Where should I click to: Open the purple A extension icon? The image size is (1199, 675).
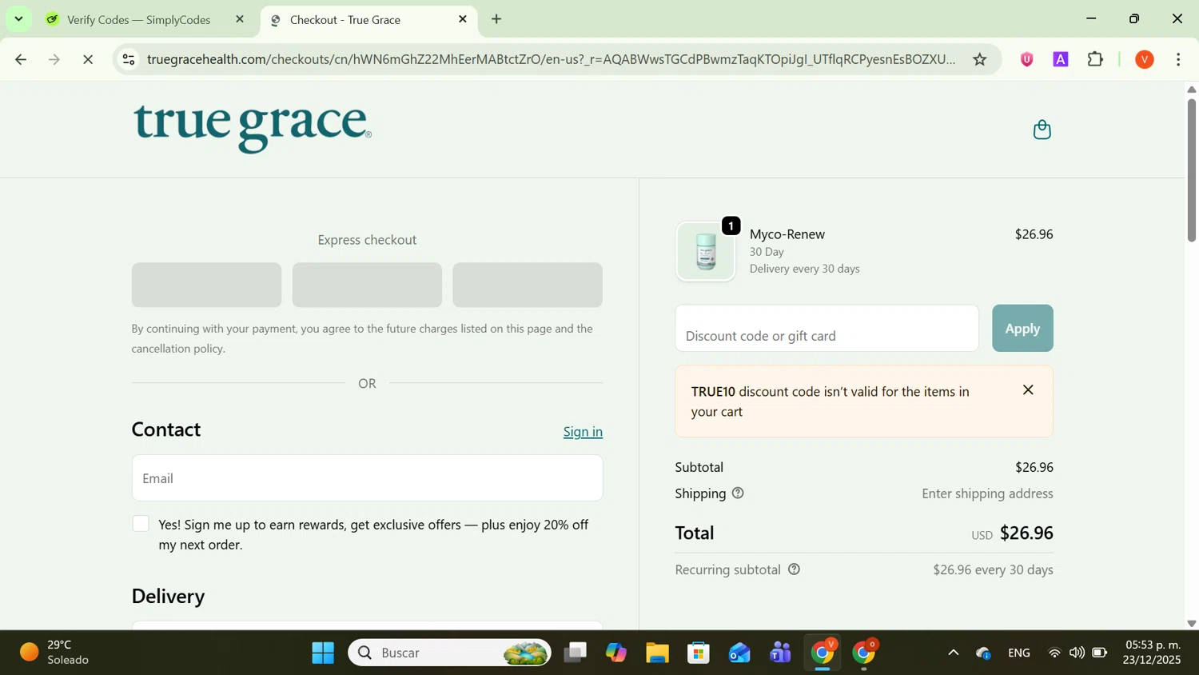point(1061,59)
